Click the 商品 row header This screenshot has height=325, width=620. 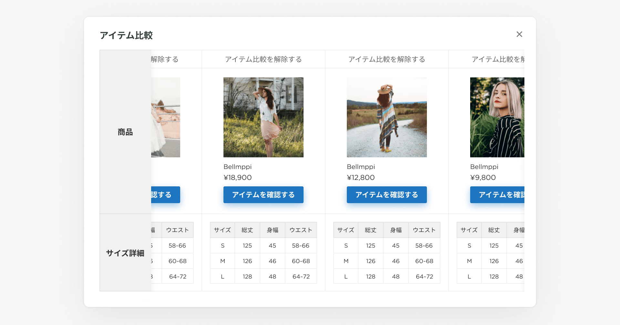click(x=125, y=132)
